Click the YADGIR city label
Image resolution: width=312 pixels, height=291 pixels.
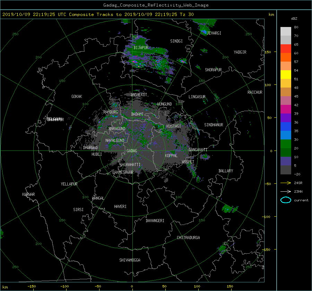point(240,52)
